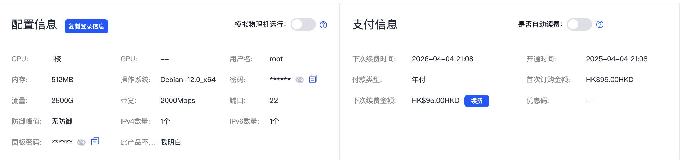The image size is (681, 161).
Task: Click the 优惠码 coupon code field value
Action: (590, 101)
